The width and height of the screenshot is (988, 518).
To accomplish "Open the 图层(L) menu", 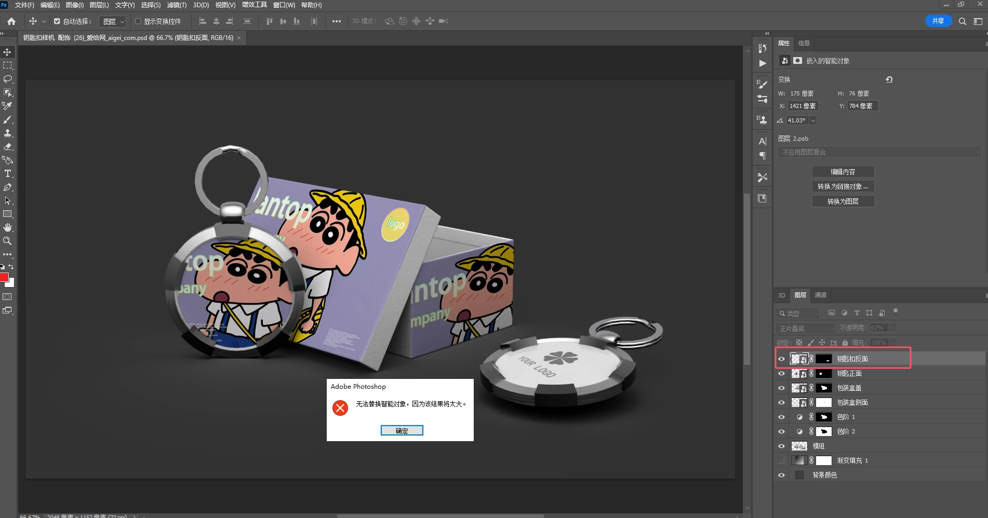I will click(x=99, y=5).
